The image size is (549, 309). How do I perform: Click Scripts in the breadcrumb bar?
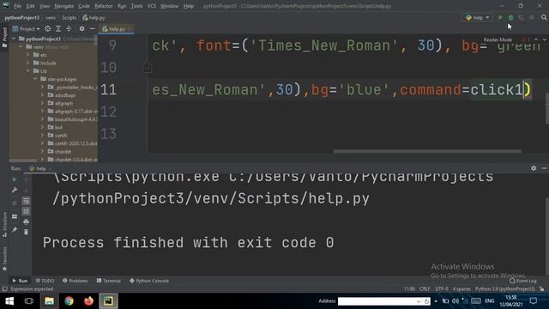(x=69, y=17)
